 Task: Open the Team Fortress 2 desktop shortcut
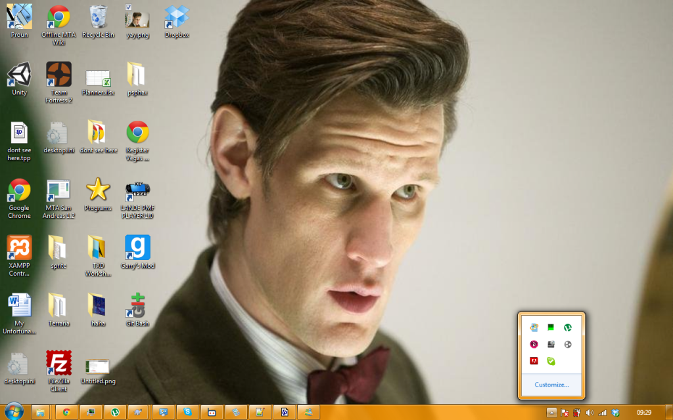(58, 76)
